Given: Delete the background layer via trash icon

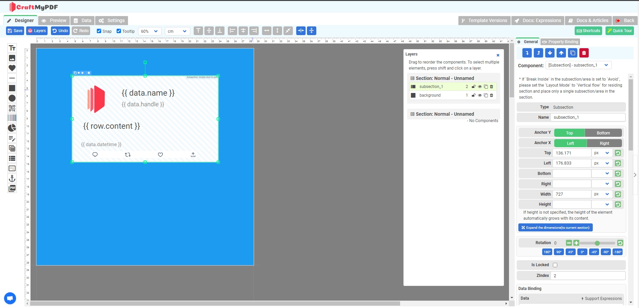Looking at the screenshot, I should 492,95.
